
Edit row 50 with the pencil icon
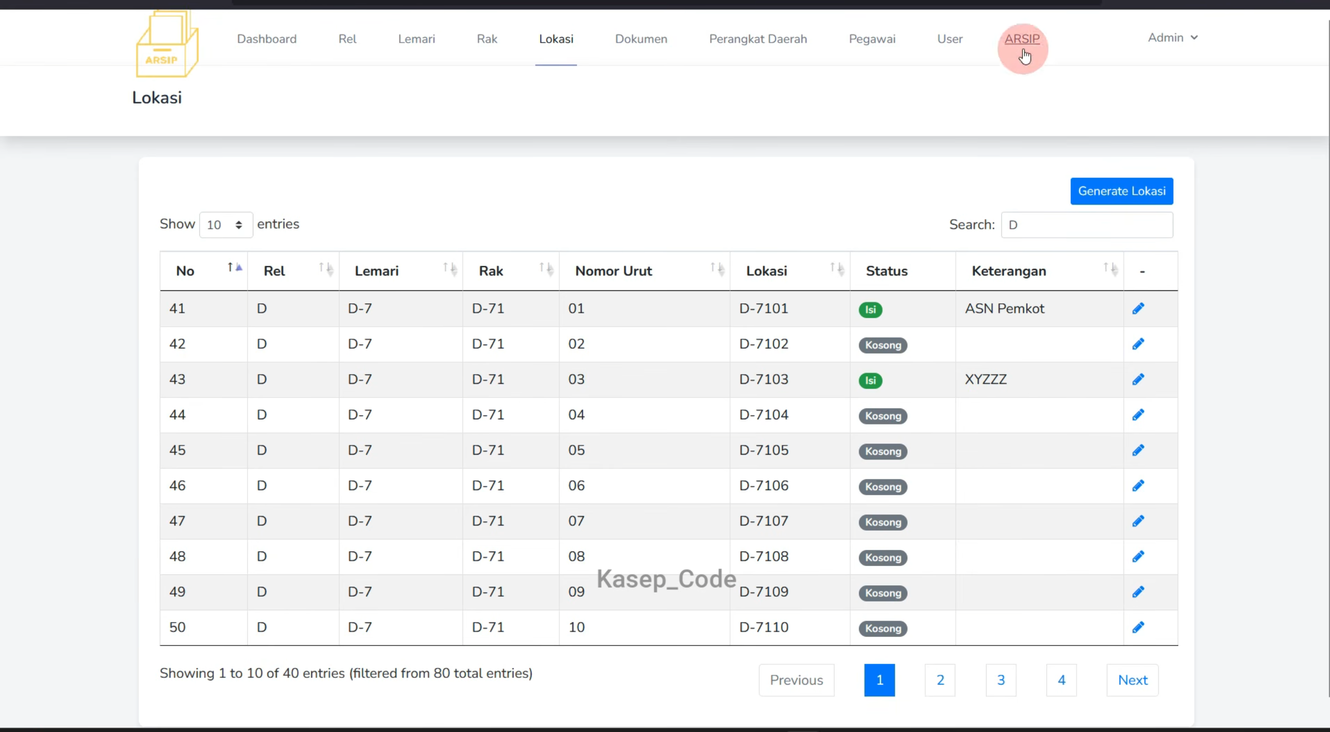click(1138, 627)
